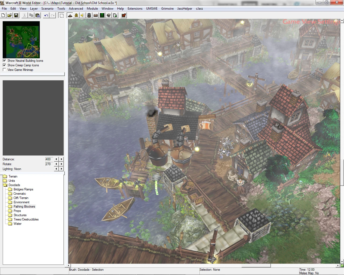
Task: Click the minimap preview thumbnail
Action: pyautogui.click(x=21, y=40)
